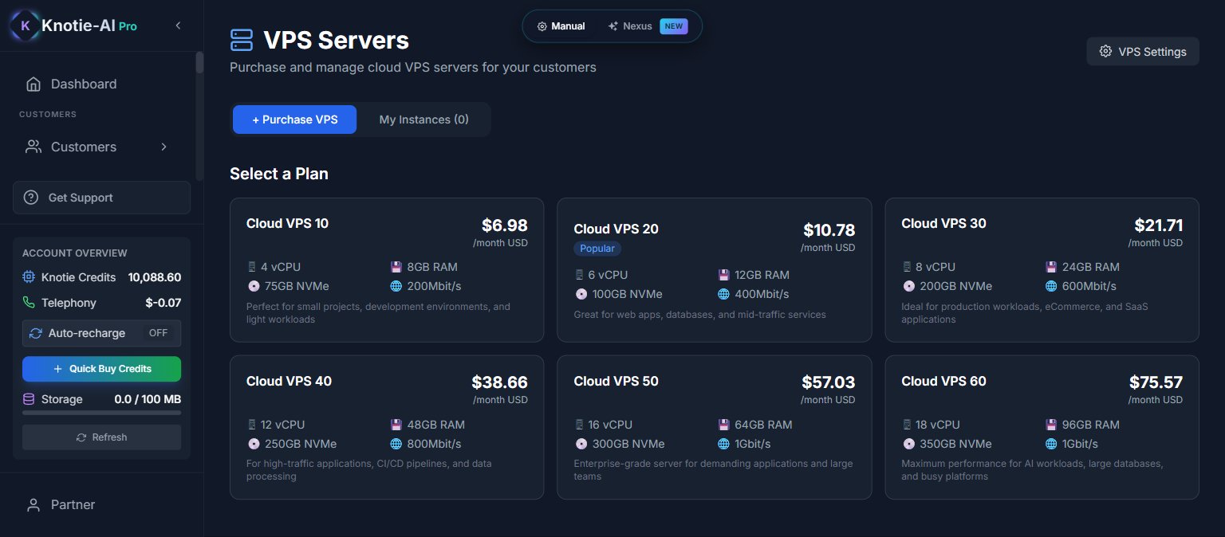Viewport: 1225px width, 537px height.
Task: Click the $38.66 price
Action: click(x=499, y=382)
